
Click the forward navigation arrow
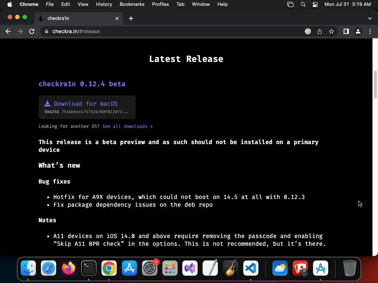point(20,31)
